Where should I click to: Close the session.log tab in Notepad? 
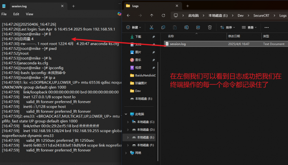[62, 6]
